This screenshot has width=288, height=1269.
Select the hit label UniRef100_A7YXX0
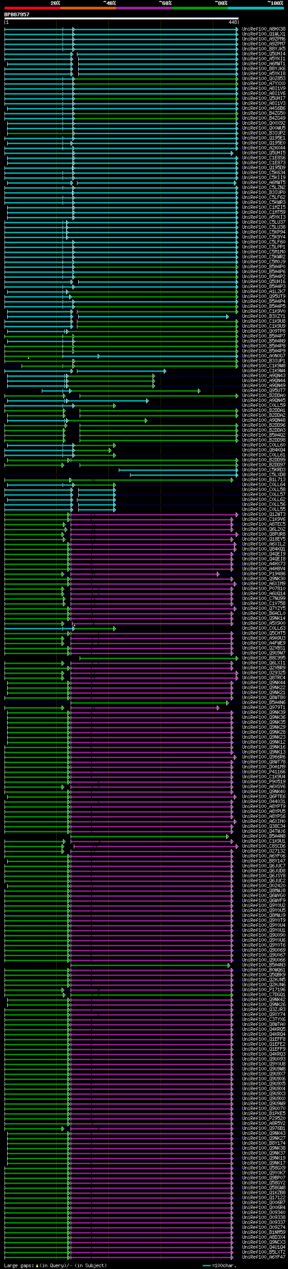264,84
